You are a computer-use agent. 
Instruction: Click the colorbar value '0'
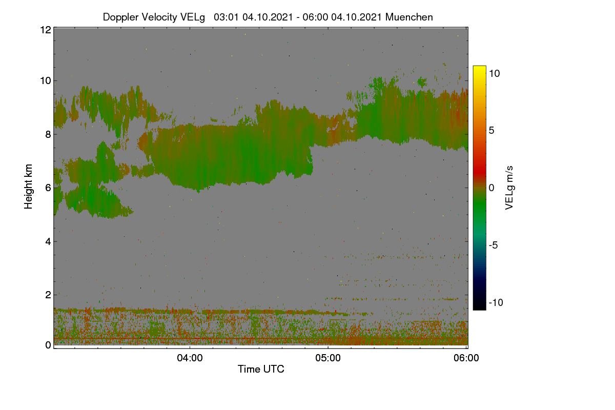coord(491,188)
